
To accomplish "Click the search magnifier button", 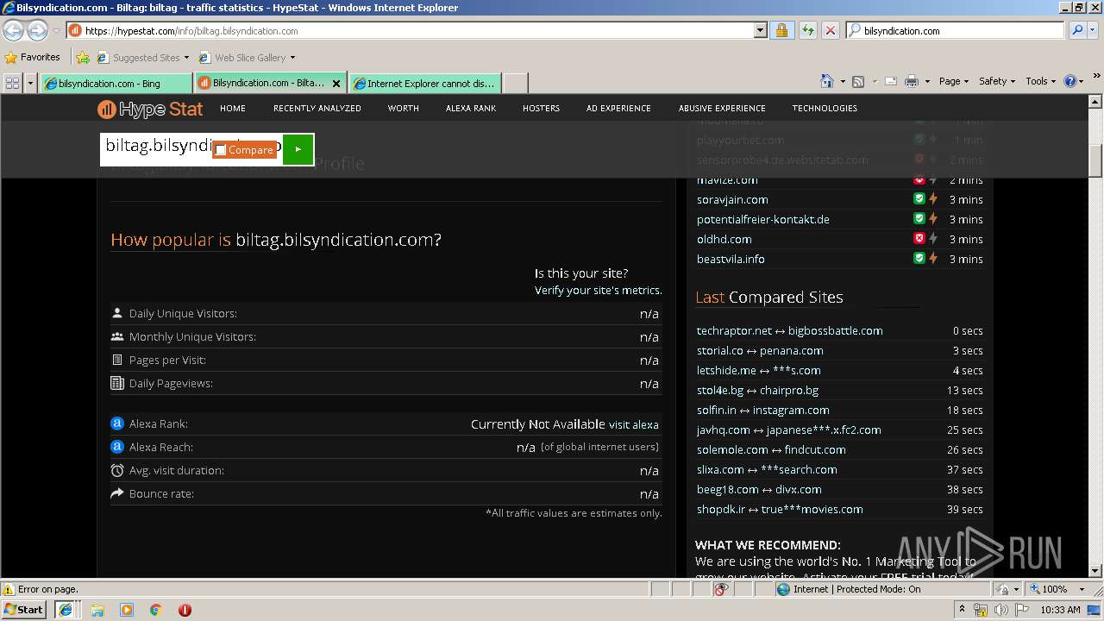I will click(1076, 30).
